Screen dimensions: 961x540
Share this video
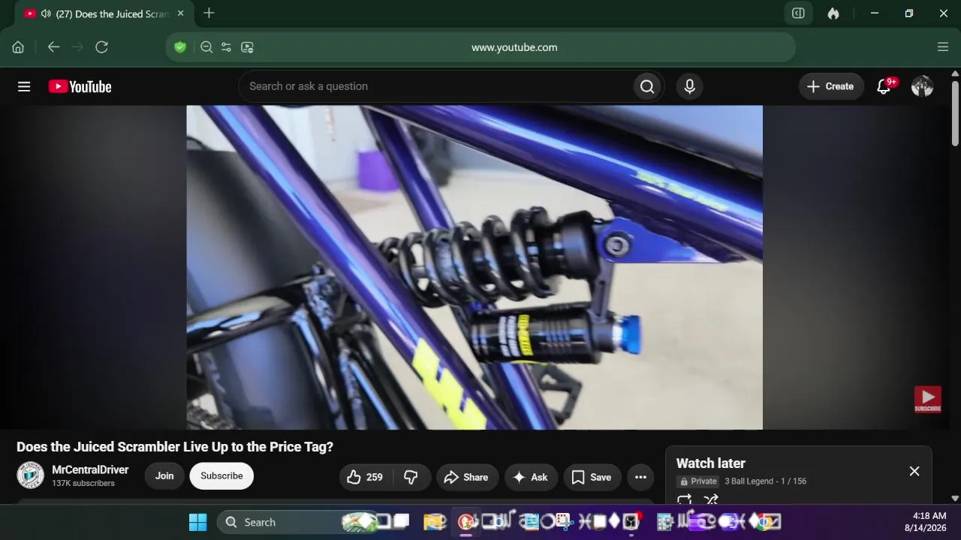pyautogui.click(x=467, y=477)
